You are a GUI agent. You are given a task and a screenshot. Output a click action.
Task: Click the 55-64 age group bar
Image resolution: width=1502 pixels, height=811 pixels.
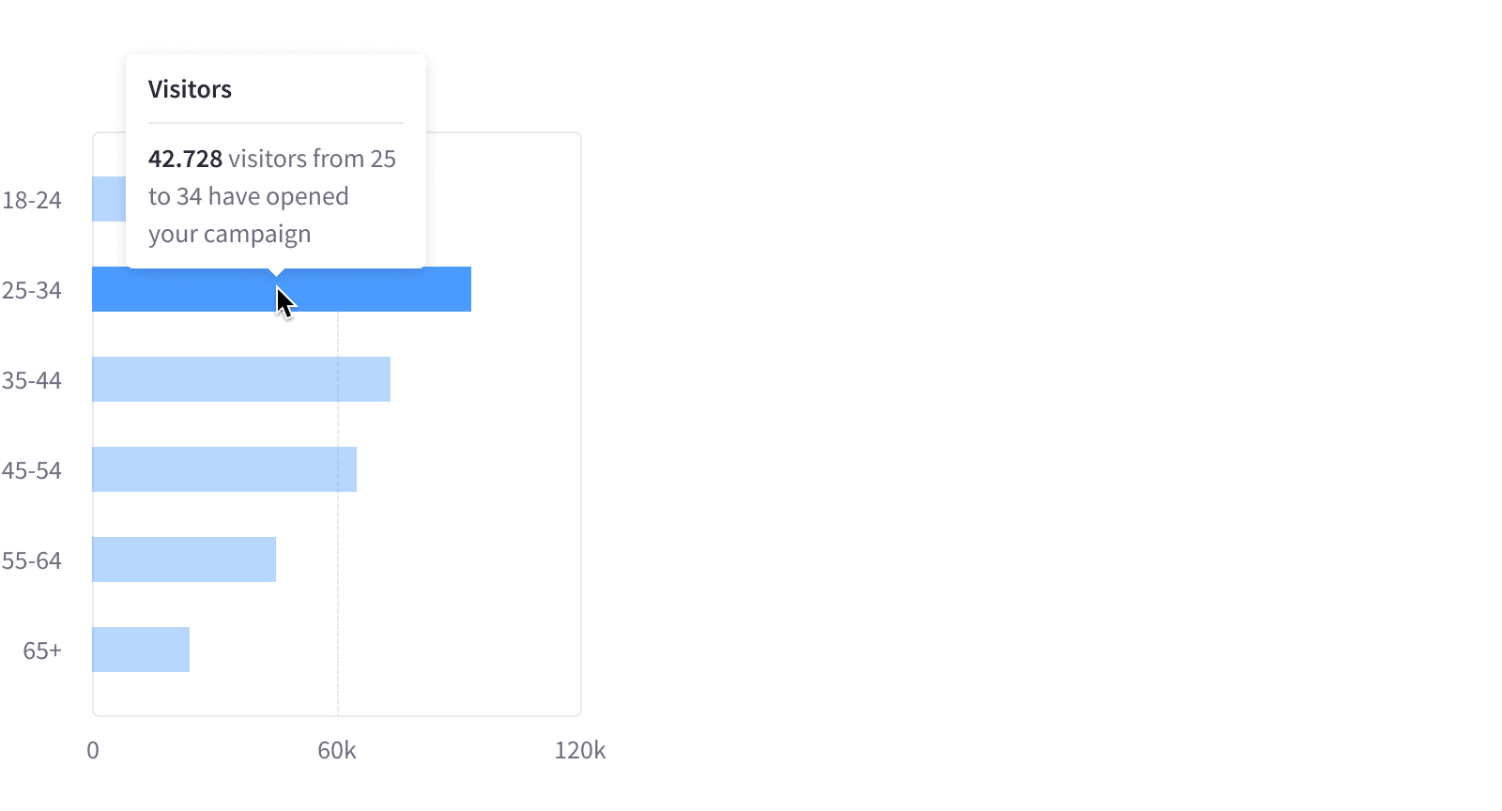tap(184, 559)
